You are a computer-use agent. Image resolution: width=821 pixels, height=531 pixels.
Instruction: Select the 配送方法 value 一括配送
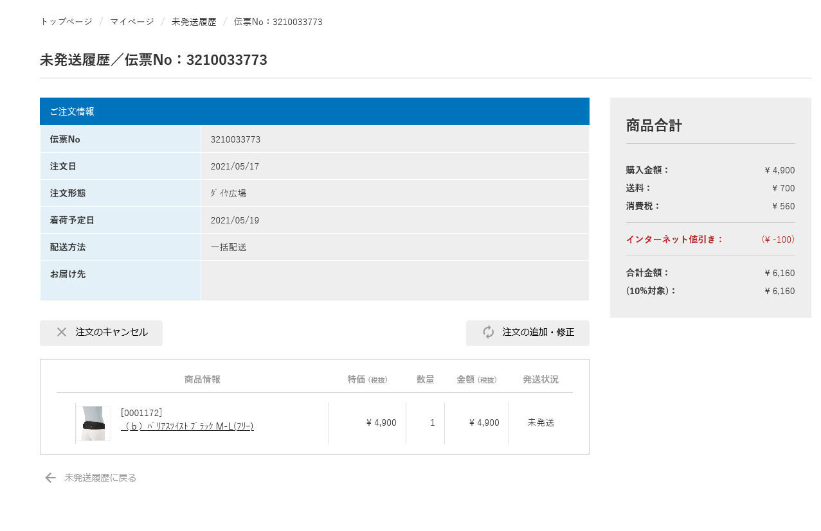click(229, 247)
